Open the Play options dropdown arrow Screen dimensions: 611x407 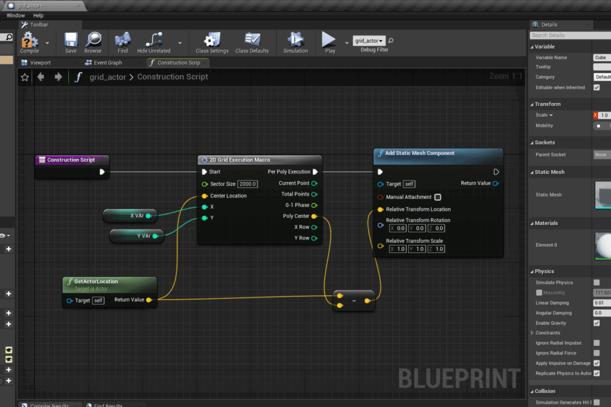(x=346, y=43)
